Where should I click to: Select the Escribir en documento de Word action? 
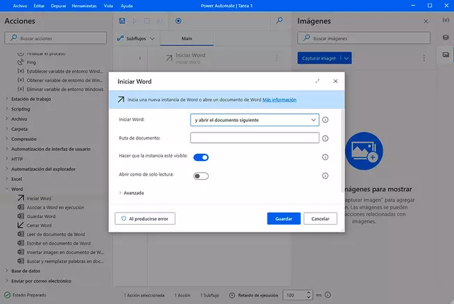click(x=58, y=244)
